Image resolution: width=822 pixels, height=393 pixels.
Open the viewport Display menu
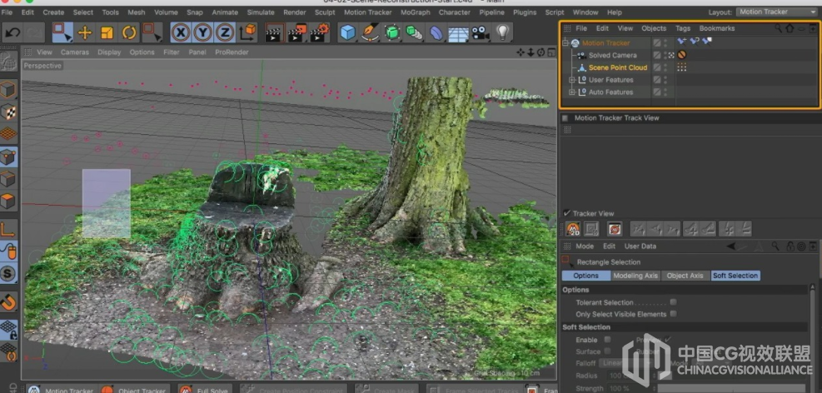(x=109, y=52)
